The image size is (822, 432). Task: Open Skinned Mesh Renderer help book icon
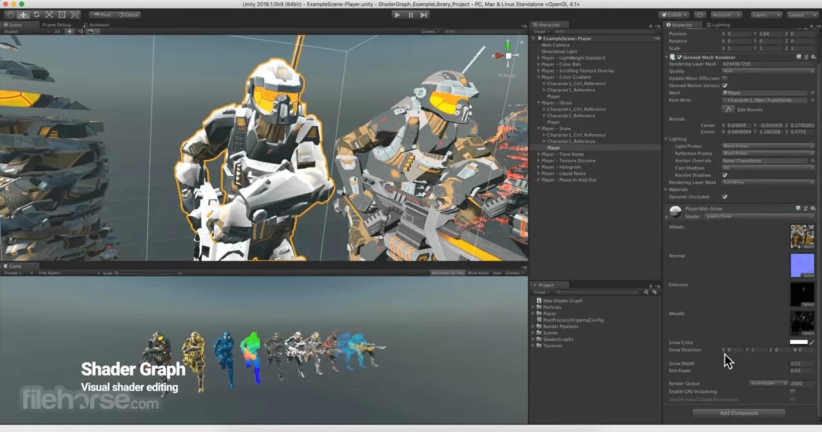[799, 57]
